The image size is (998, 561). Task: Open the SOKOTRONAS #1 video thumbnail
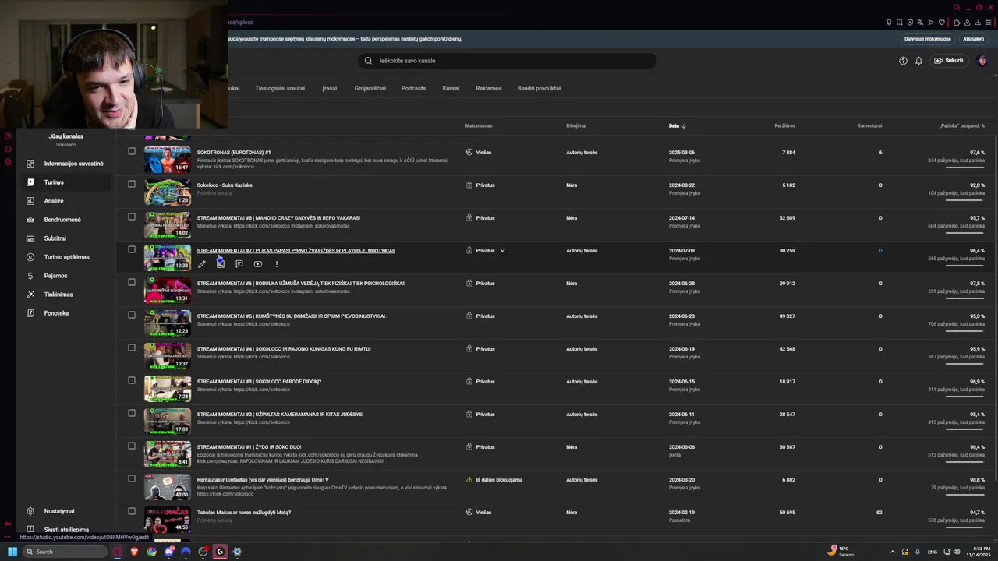pyautogui.click(x=167, y=160)
